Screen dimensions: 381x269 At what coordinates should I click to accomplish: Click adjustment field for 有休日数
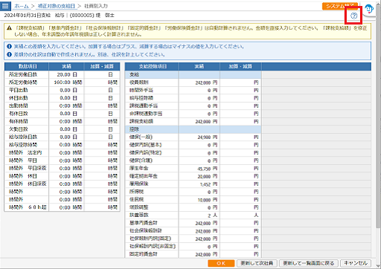click(102, 114)
